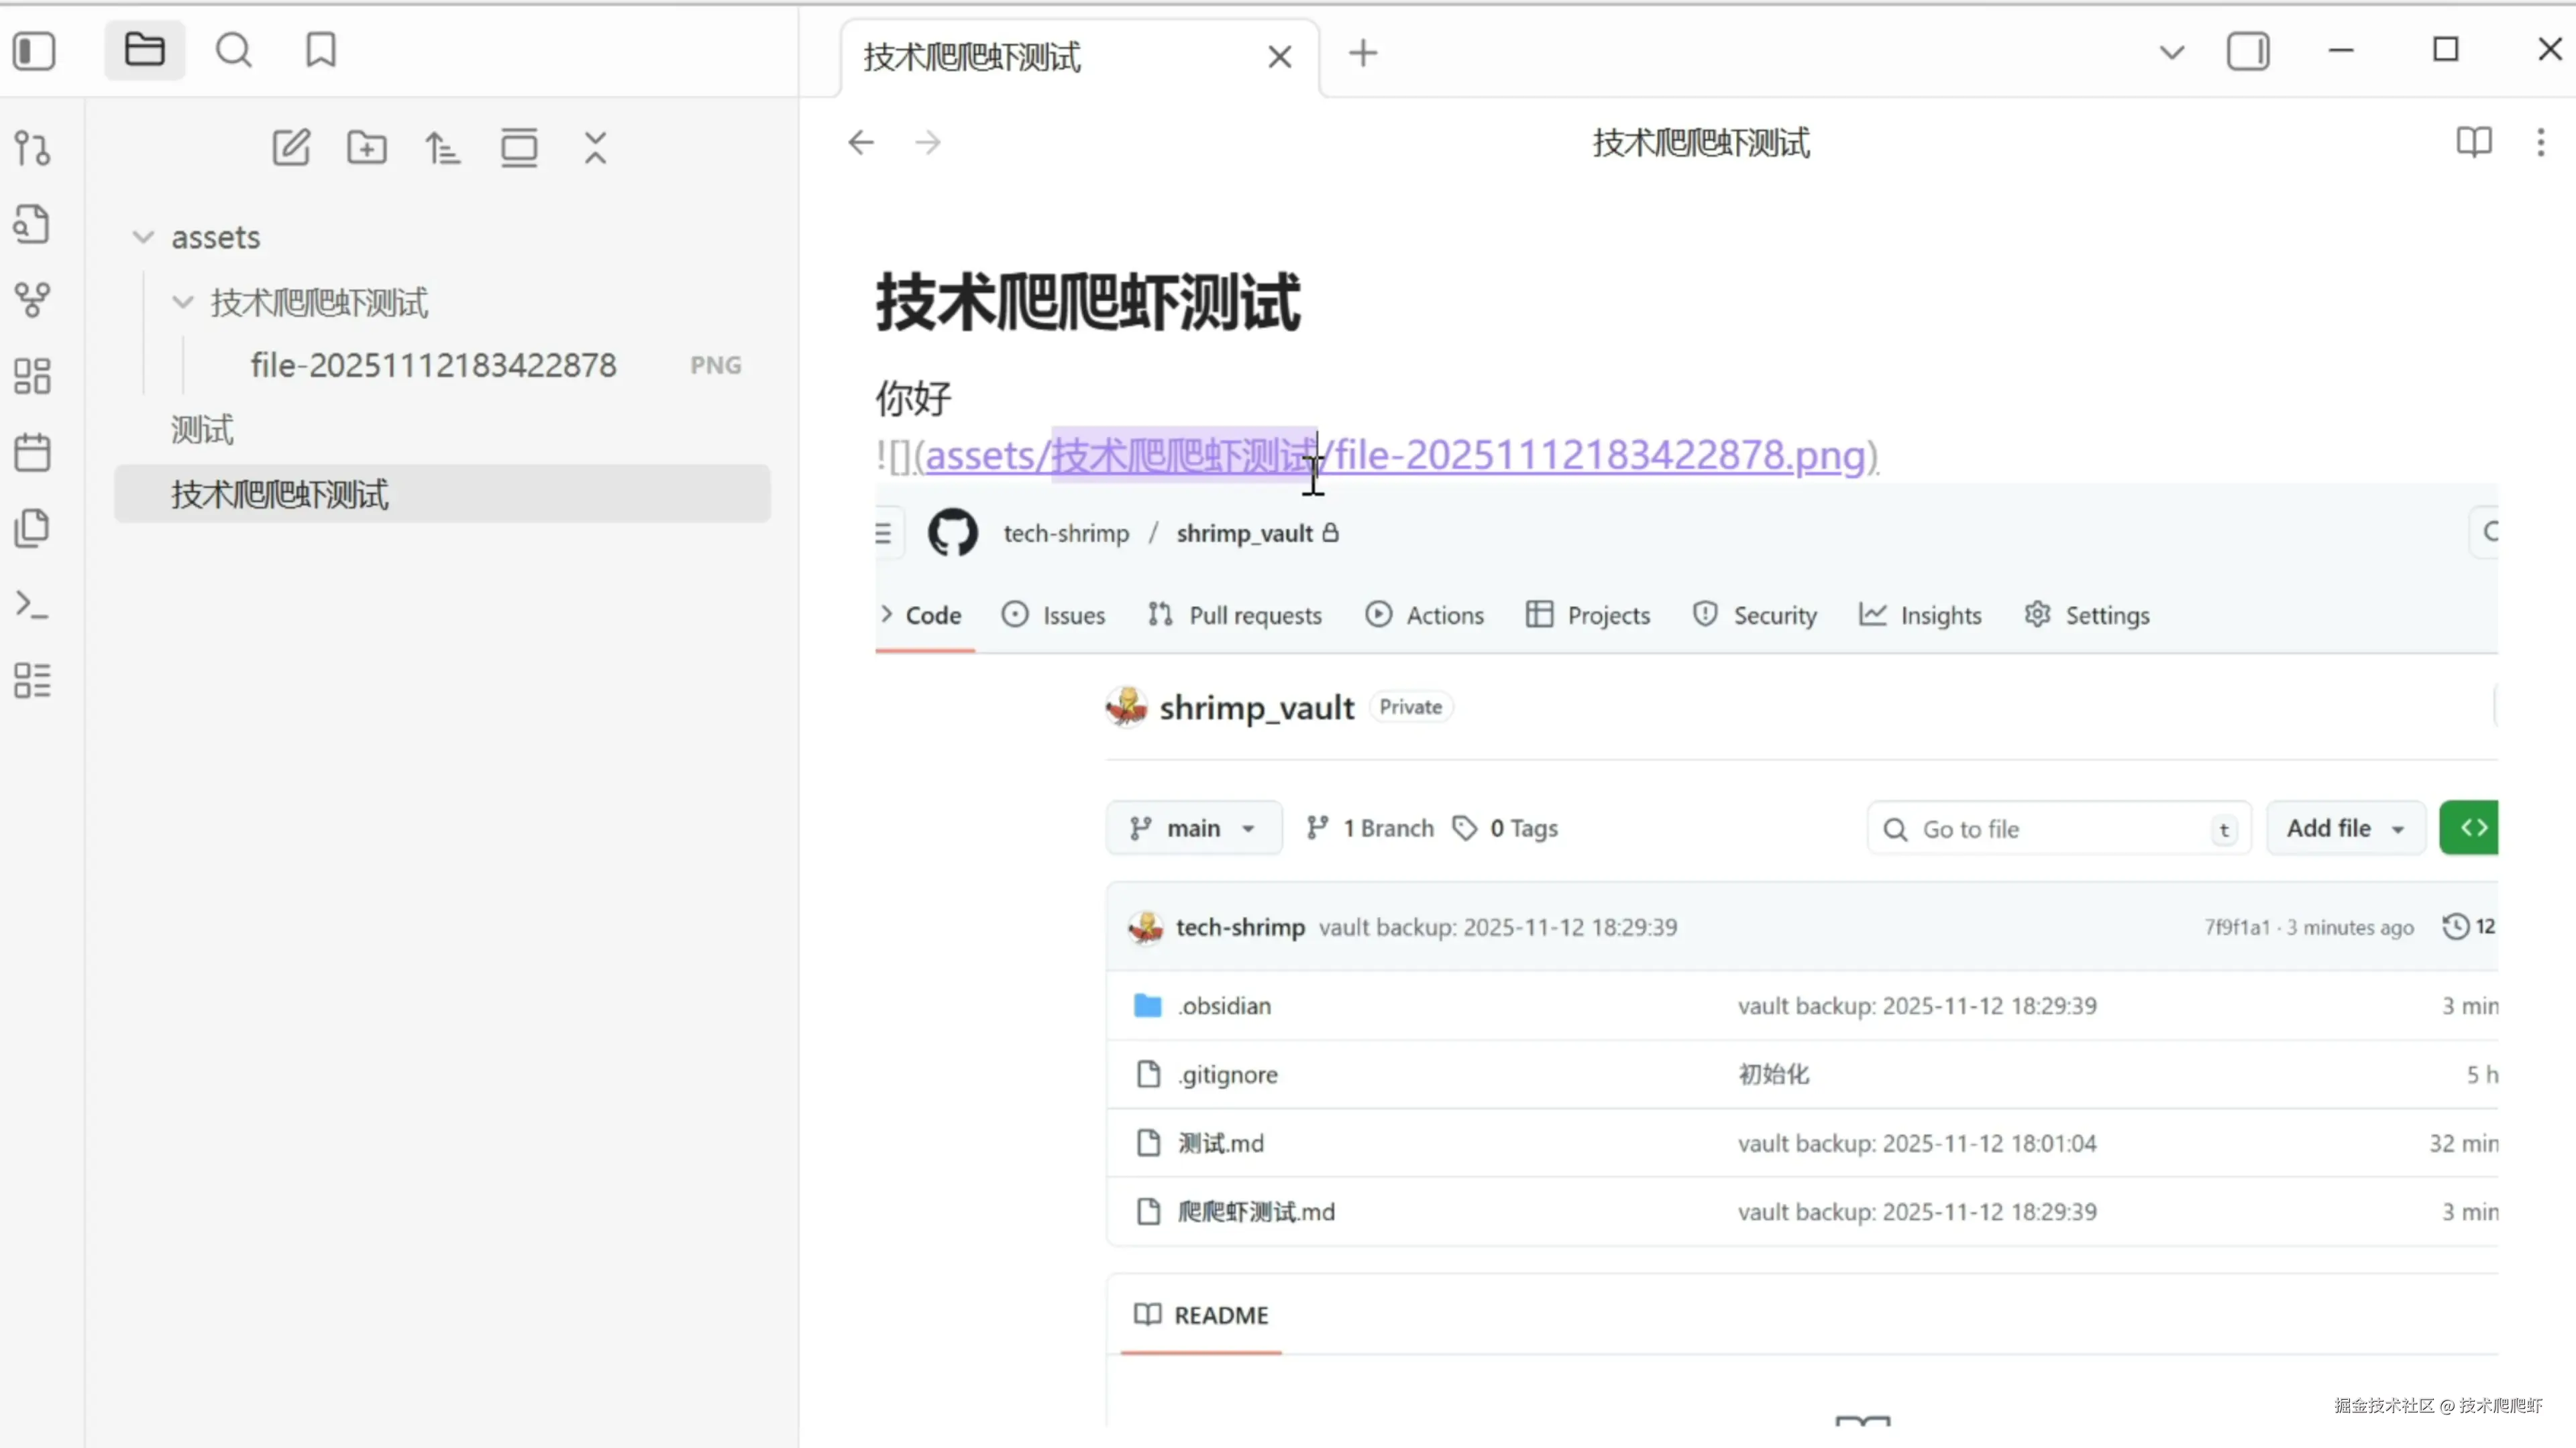Create a new note from file explorer
The width and height of the screenshot is (2576, 1448).
[x=291, y=148]
